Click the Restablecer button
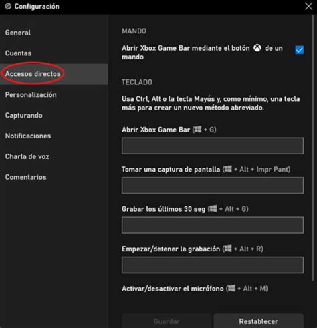 pos(259,321)
